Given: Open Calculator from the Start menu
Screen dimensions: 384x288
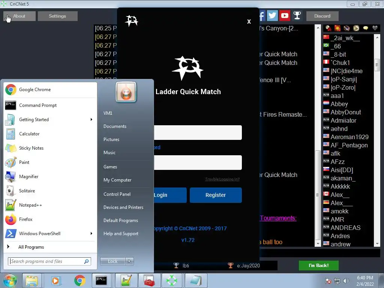Looking at the screenshot, I should pos(50,134).
